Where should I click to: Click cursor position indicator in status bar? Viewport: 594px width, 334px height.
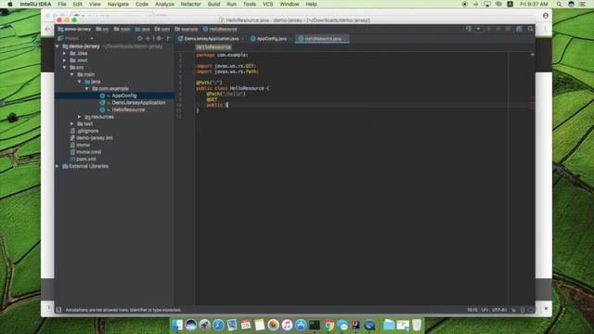tap(472, 310)
